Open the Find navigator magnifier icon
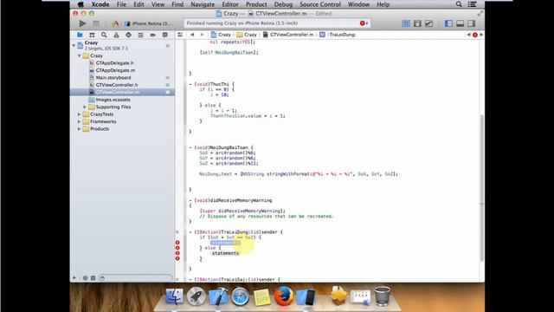The image size is (554, 312). coord(104,35)
